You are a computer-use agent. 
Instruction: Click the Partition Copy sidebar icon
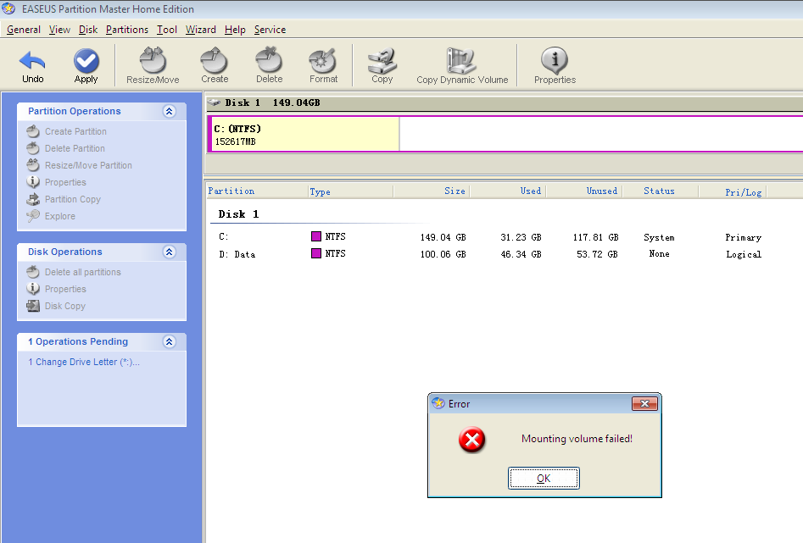click(33, 199)
